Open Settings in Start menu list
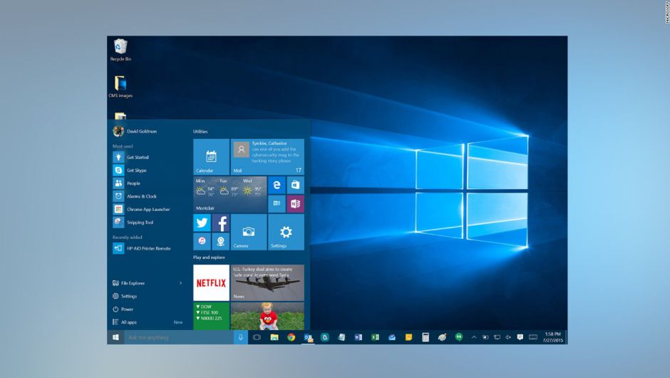The image size is (670, 378). pos(125,296)
